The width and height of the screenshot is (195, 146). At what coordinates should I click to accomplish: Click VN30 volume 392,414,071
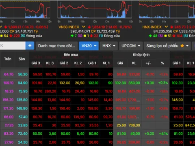[x=80, y=31]
